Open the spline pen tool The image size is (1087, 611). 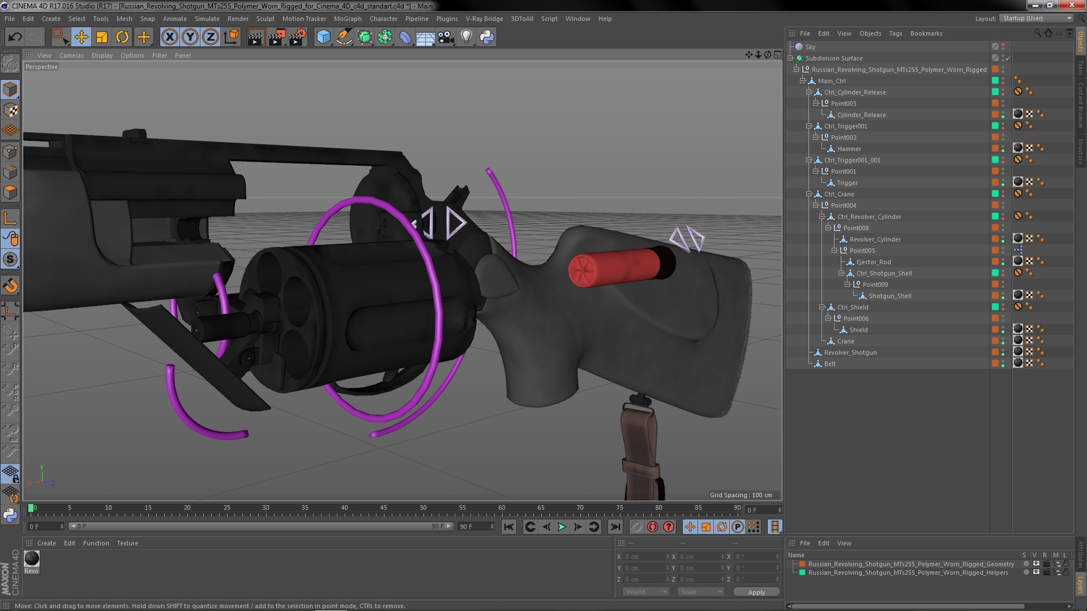[x=344, y=37]
